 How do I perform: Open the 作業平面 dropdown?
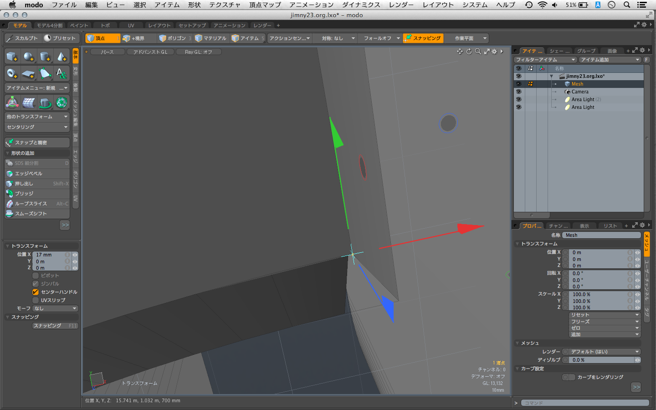tap(467, 38)
